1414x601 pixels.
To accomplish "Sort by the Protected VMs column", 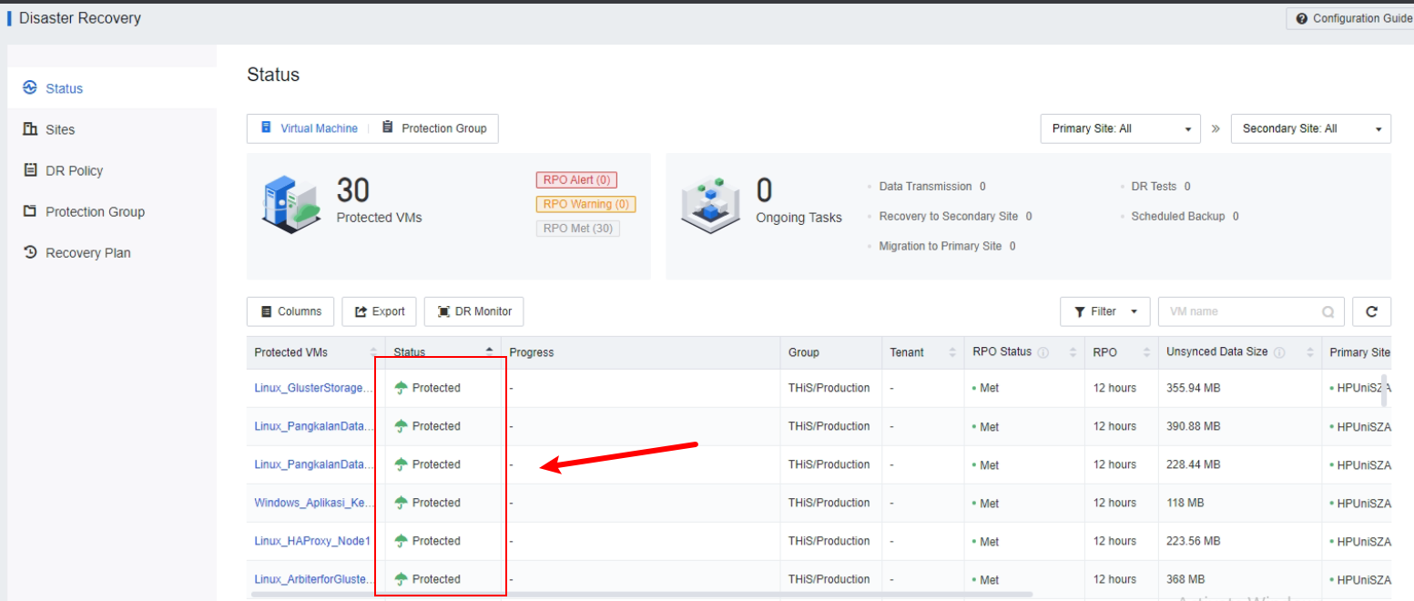I will pos(373,352).
